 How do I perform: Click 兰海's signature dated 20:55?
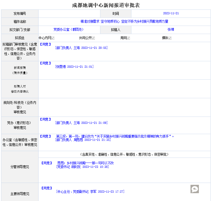coord(81,48)
